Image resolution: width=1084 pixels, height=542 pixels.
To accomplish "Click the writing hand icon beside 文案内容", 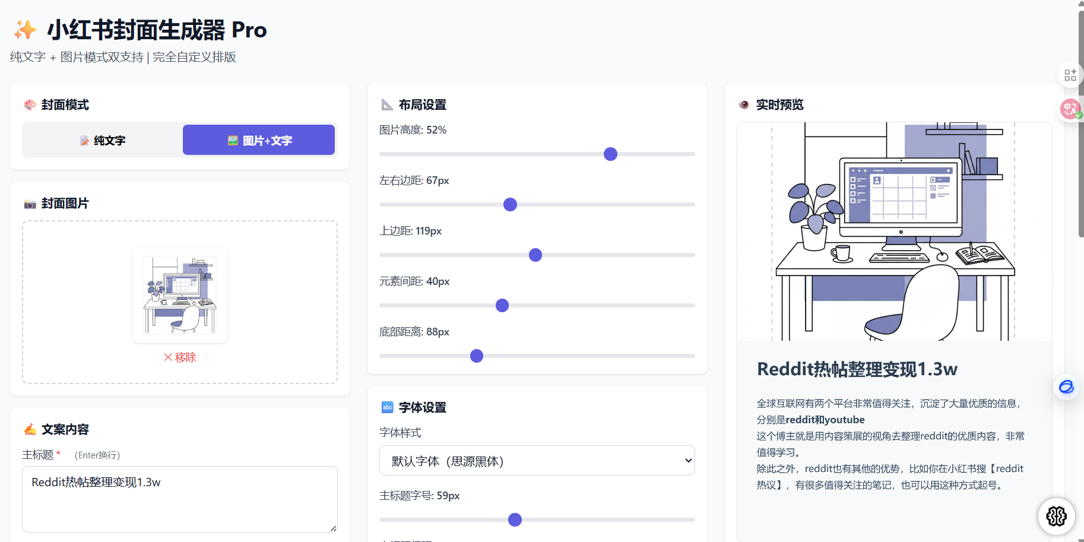I will [30, 429].
